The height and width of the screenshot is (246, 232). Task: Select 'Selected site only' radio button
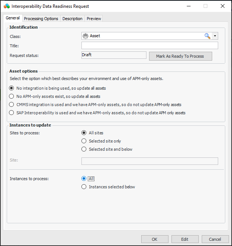(84, 141)
